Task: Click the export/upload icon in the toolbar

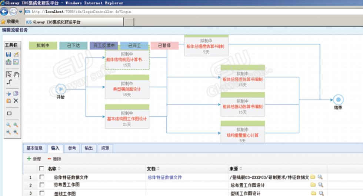Action: (x=9, y=62)
